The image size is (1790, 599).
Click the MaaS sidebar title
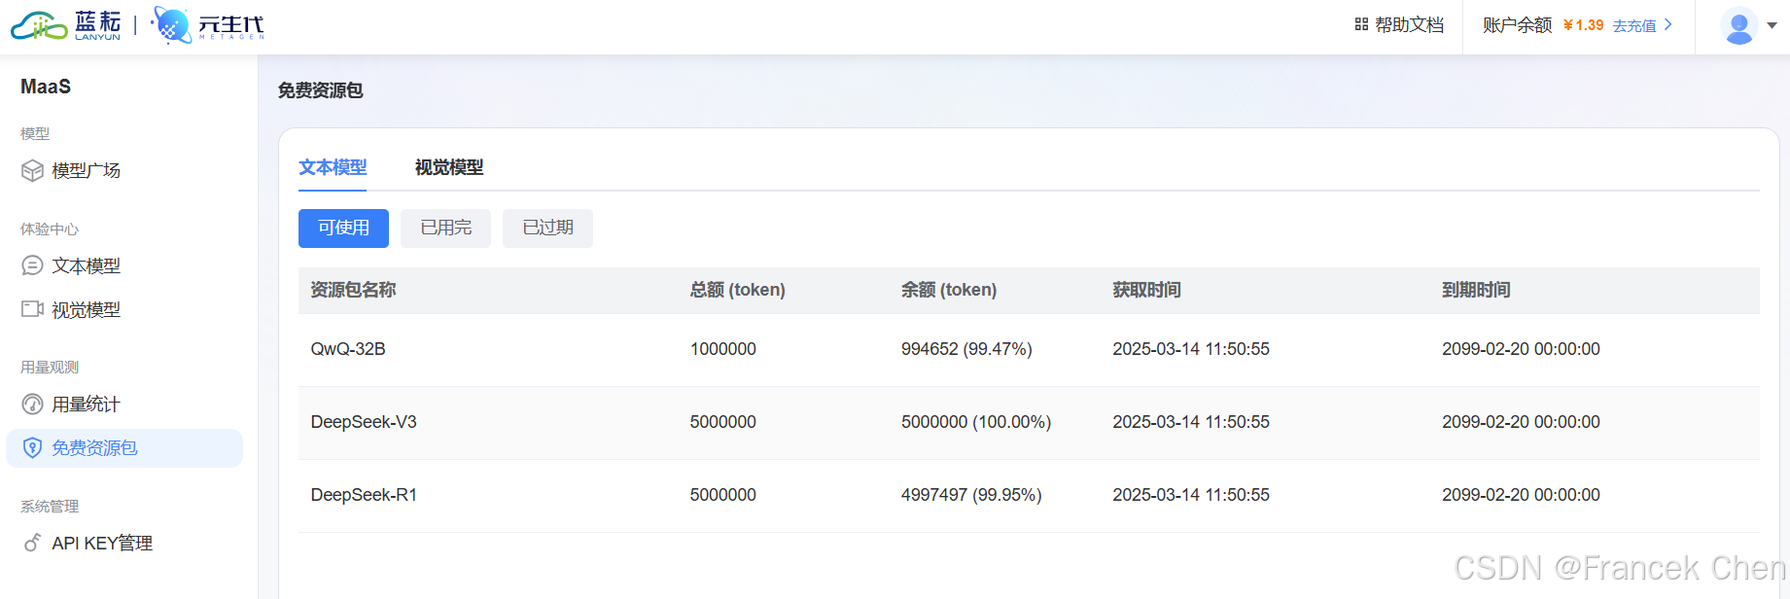tap(46, 87)
